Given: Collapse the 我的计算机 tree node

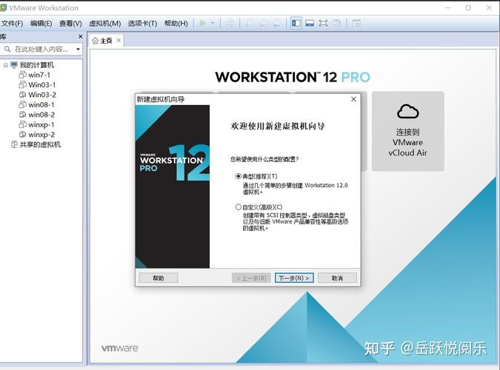Looking at the screenshot, I should tap(5, 65).
